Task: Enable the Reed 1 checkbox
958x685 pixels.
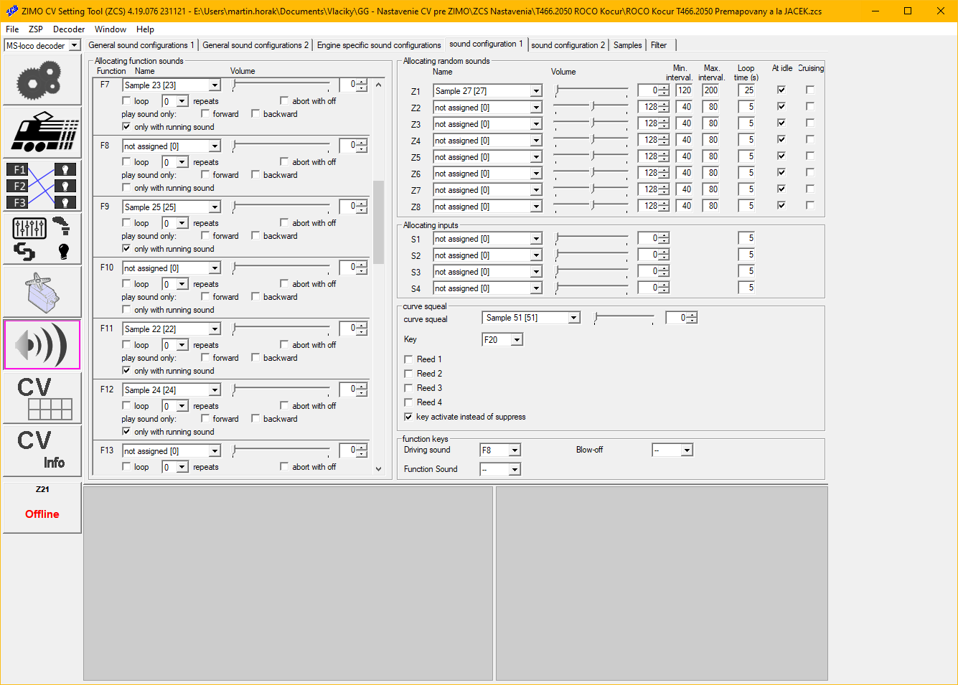Action: coord(408,359)
